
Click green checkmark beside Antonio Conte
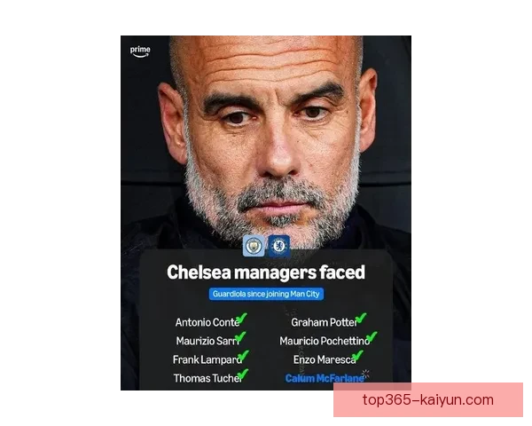click(241, 319)
